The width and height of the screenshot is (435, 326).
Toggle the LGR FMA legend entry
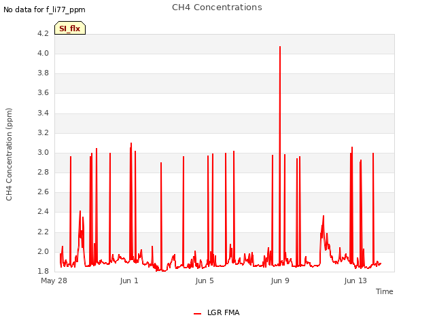[216, 312]
